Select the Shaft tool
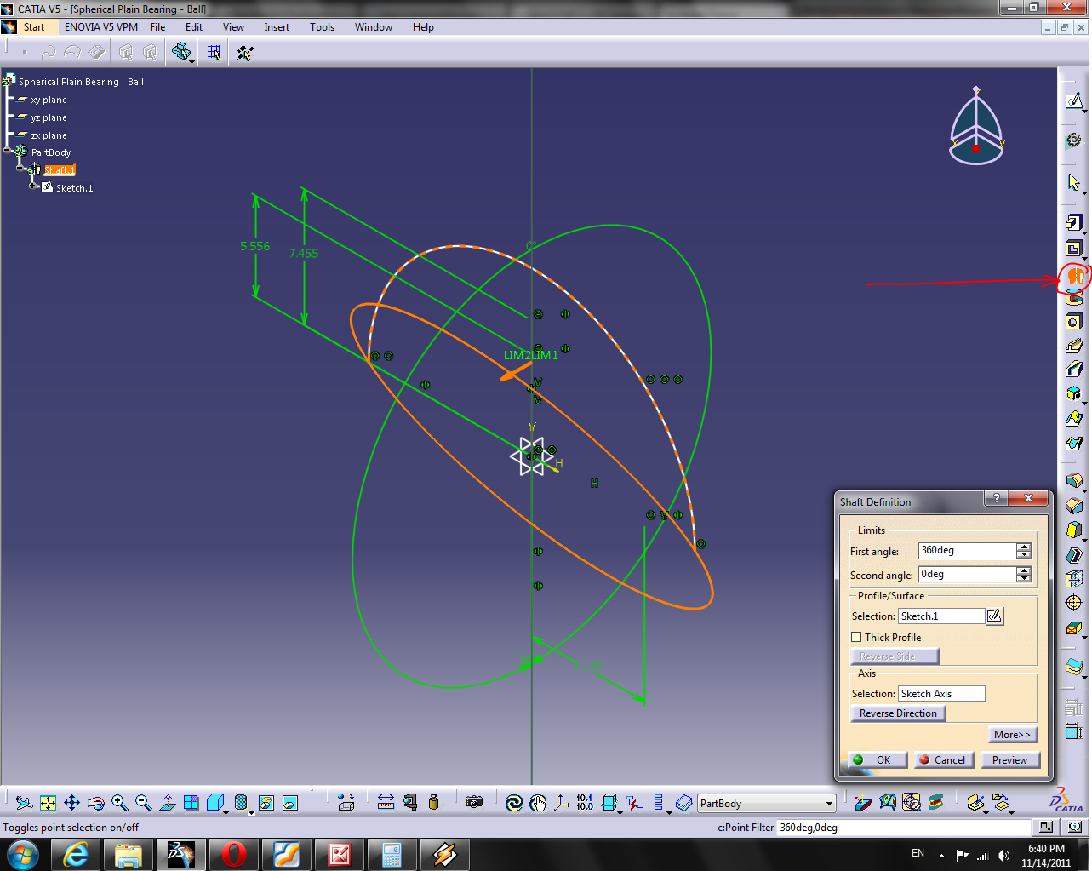The image size is (1092, 871). pyautogui.click(x=1075, y=276)
